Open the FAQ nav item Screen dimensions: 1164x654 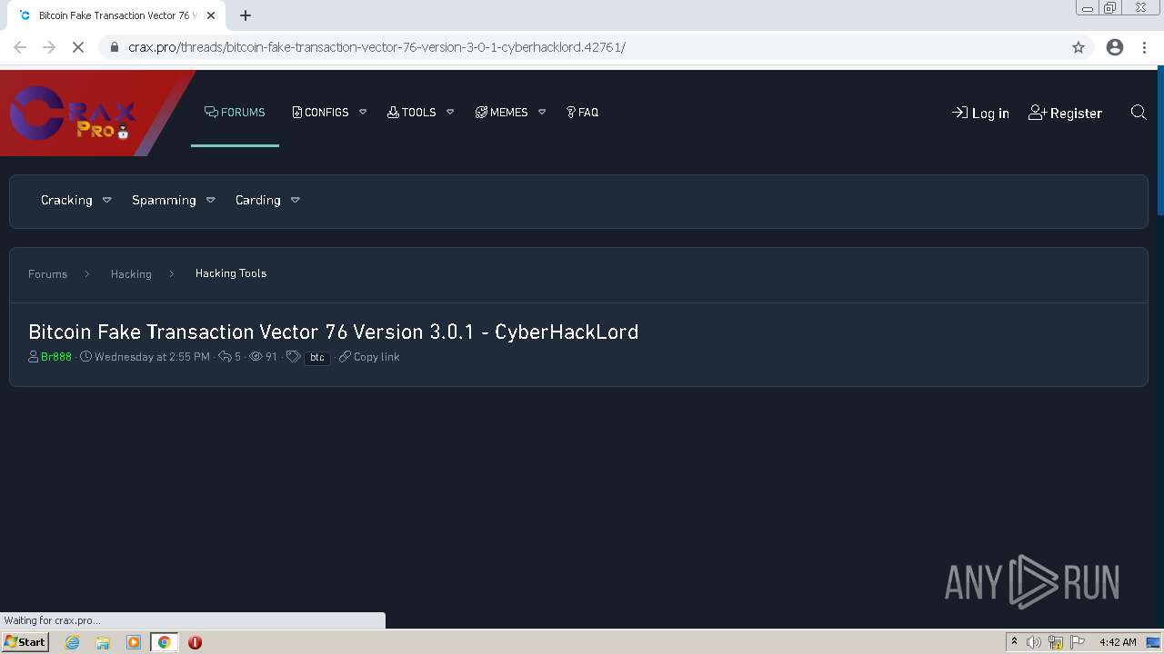click(582, 113)
